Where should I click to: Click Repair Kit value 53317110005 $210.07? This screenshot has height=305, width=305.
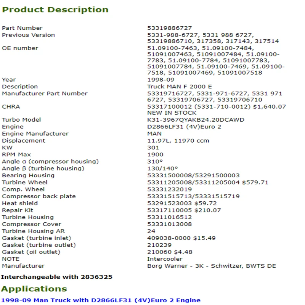pos(184,210)
